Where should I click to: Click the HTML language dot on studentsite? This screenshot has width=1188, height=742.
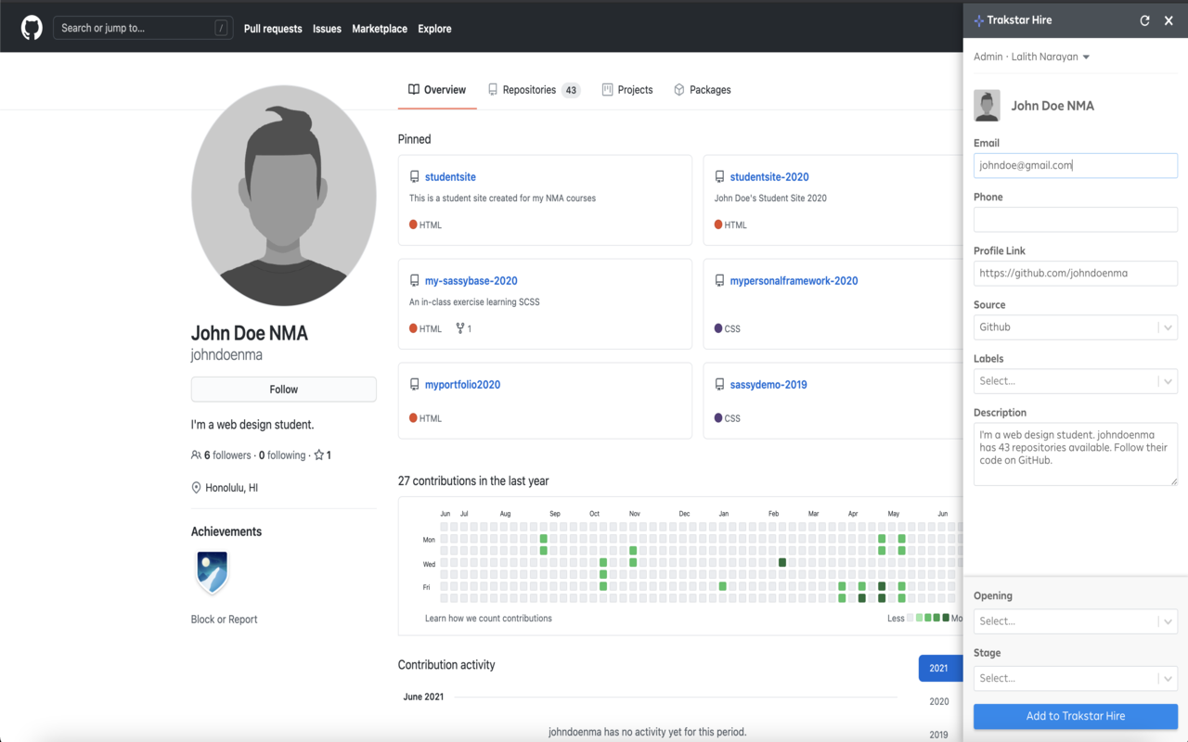(413, 224)
